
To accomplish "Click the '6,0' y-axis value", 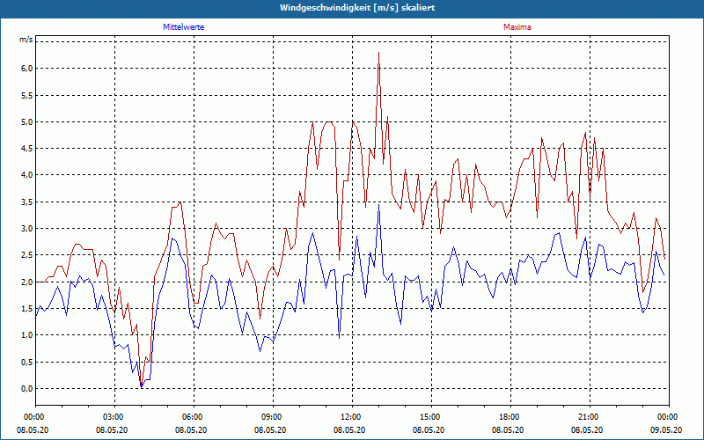I will (27, 69).
